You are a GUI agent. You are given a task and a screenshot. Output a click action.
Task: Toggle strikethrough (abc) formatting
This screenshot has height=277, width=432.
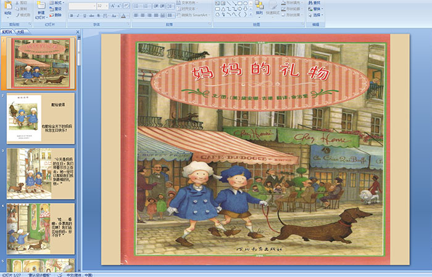(91, 15)
